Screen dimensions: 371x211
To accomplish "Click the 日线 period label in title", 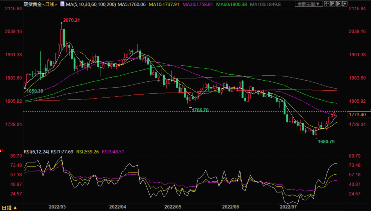I will (x=50, y=4).
